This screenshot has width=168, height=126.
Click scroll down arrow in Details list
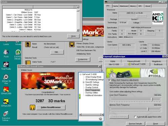click(x=78, y=30)
